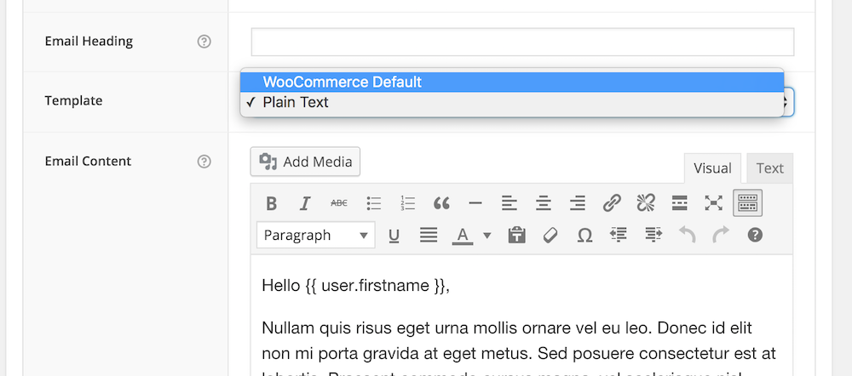This screenshot has height=376, width=852.
Task: Clear formatting with the eraser icon
Action: tap(551, 235)
